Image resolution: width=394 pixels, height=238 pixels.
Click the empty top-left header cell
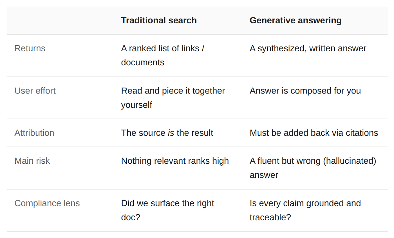coord(60,20)
